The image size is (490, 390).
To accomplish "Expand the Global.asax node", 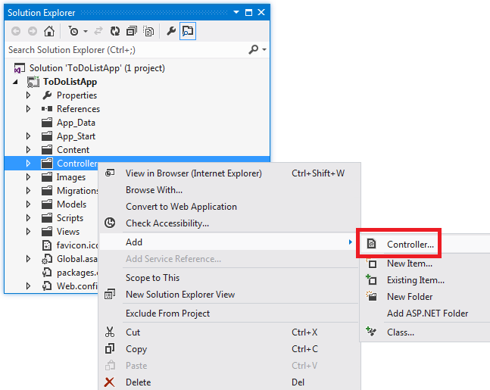I will click(29, 259).
